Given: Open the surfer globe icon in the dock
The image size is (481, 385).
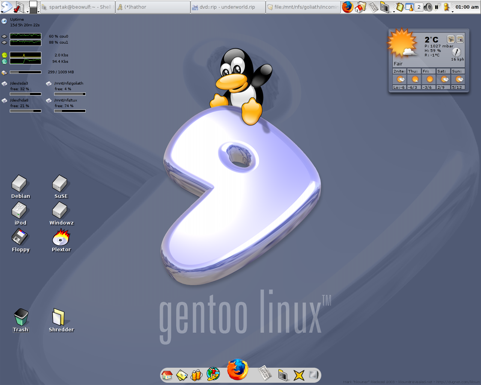Looking at the screenshot, I should [213, 374].
